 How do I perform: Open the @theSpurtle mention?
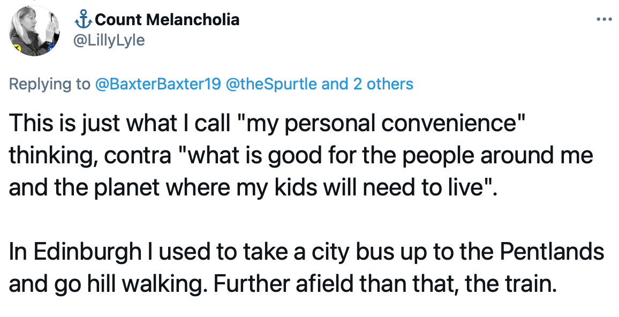[x=271, y=84]
